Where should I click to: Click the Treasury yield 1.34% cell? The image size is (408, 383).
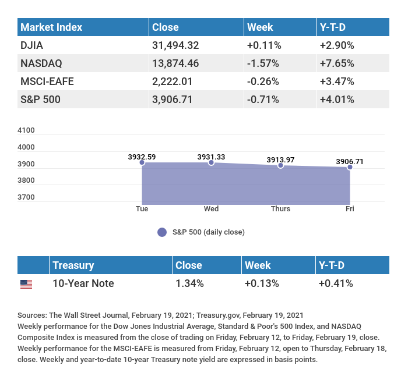tap(189, 284)
